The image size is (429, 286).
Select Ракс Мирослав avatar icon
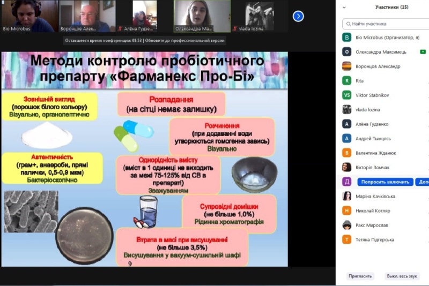pos(346,225)
